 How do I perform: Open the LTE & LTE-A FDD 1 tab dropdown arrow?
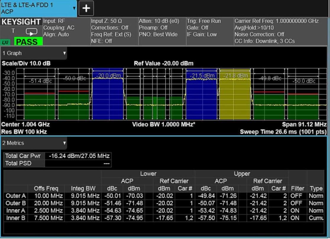click(74, 8)
